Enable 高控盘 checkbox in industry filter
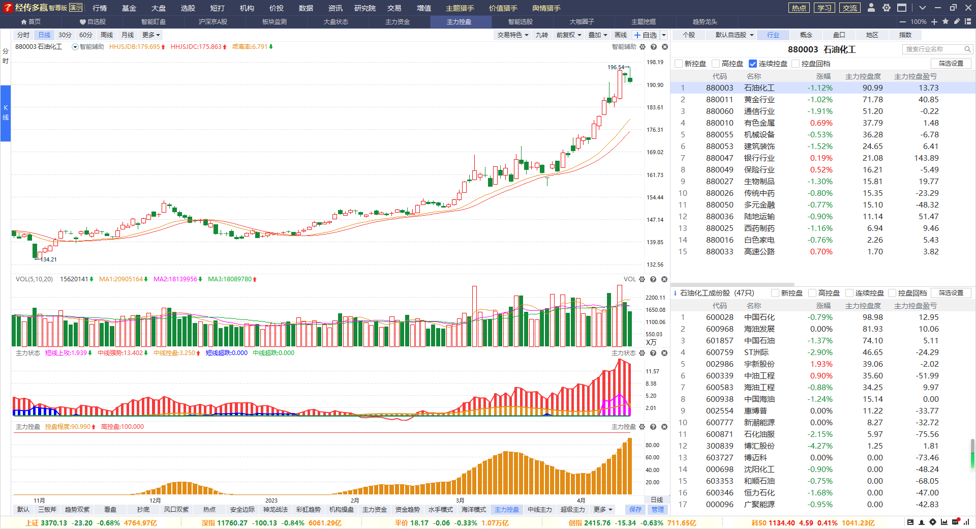Image resolution: width=976 pixels, height=529 pixels. (716, 64)
